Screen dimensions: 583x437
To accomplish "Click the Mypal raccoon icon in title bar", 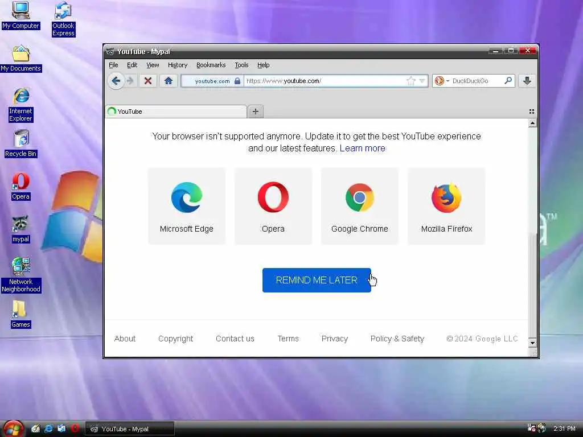I will coord(110,51).
